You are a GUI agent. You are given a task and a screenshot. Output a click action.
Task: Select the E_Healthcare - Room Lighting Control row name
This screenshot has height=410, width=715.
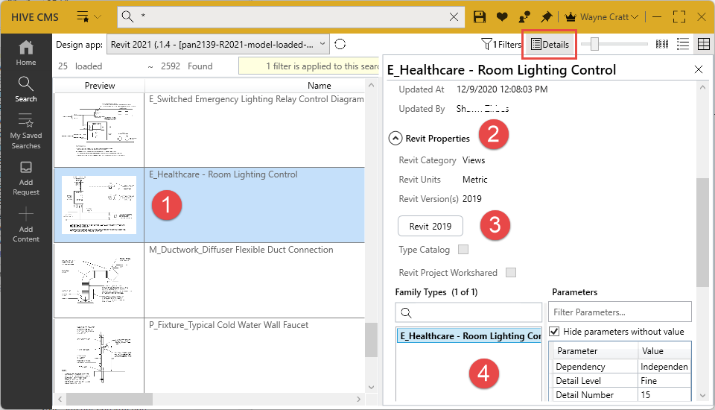223,174
